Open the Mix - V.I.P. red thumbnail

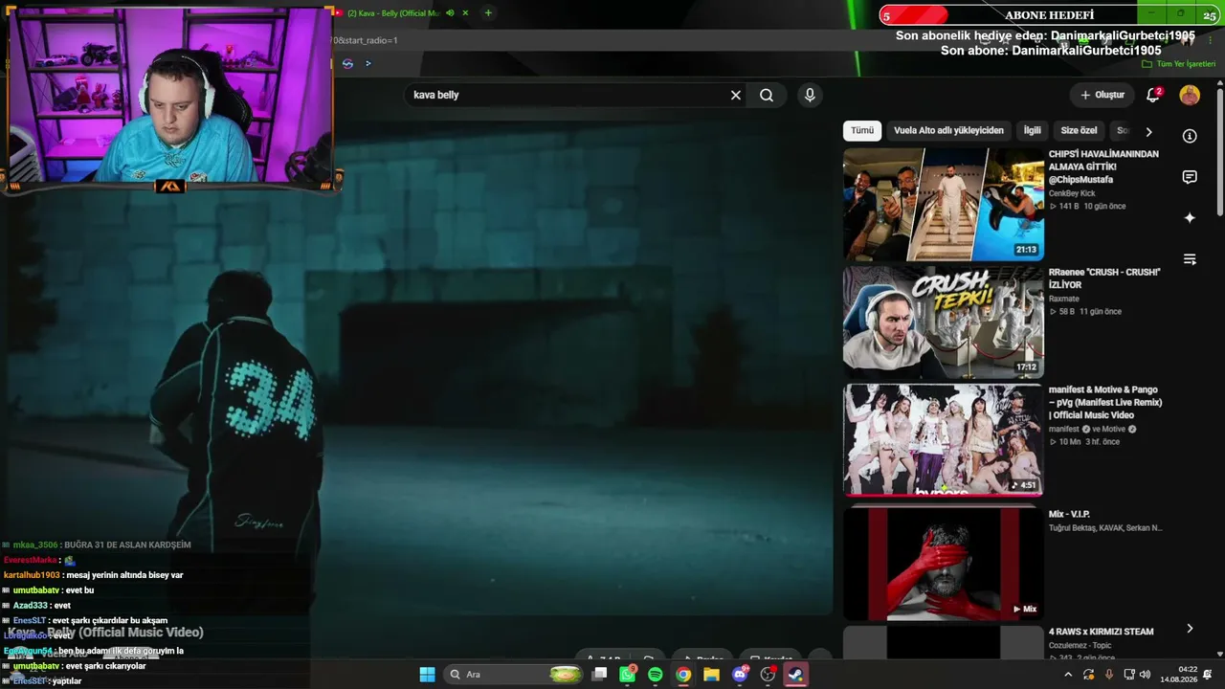coord(944,564)
